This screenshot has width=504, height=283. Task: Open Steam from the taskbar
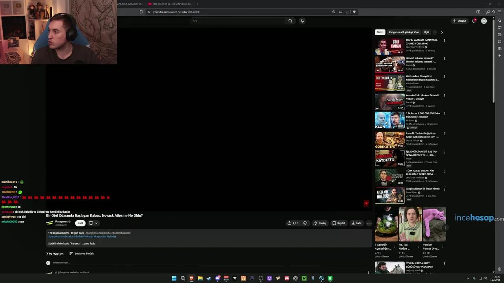coord(209,278)
